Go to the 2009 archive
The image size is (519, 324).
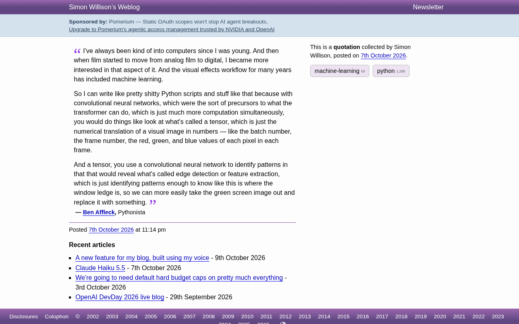(228, 316)
